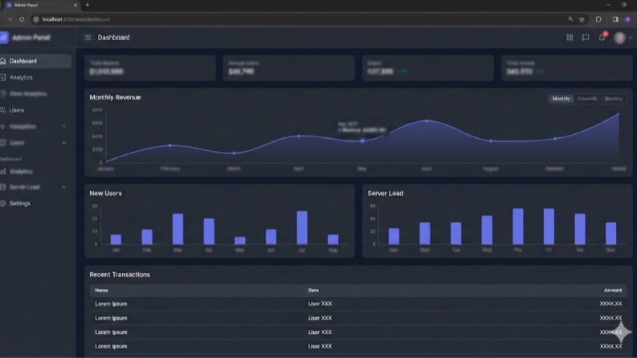Click the Name column header in transactions
The image size is (637, 358).
click(x=101, y=291)
